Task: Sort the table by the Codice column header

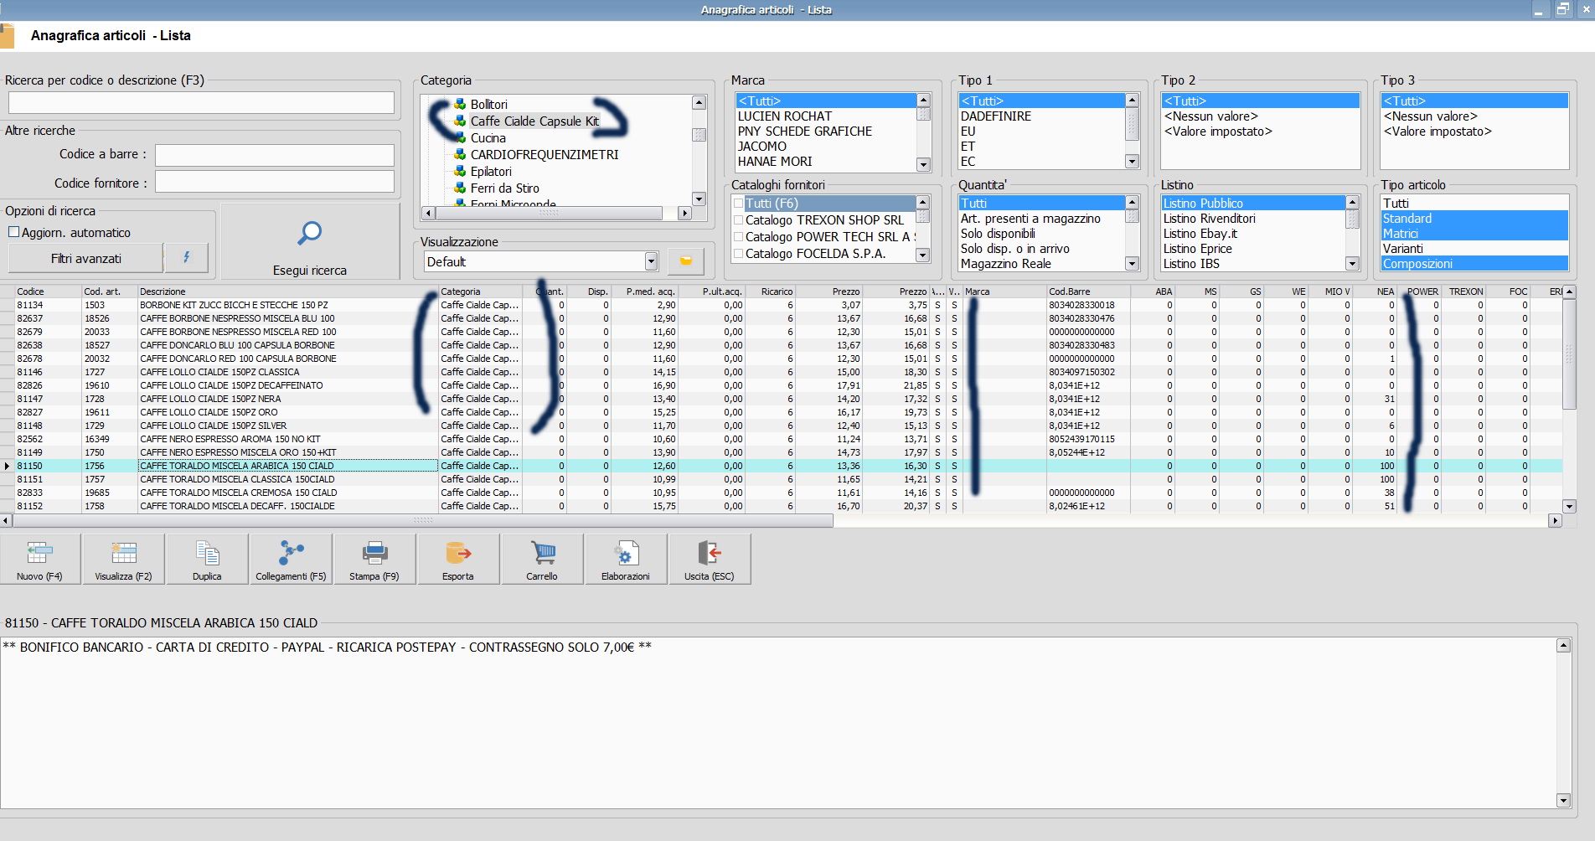Action: tap(47, 292)
